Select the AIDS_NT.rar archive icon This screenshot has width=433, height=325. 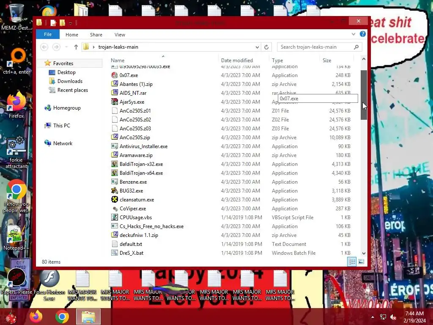(114, 93)
